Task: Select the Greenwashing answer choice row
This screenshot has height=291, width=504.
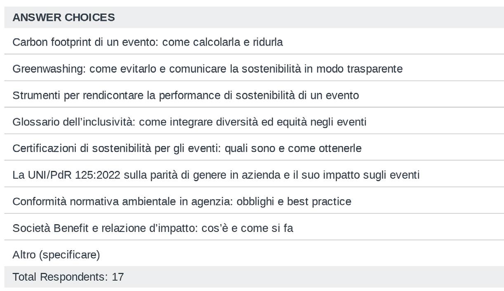Action: click(x=207, y=69)
